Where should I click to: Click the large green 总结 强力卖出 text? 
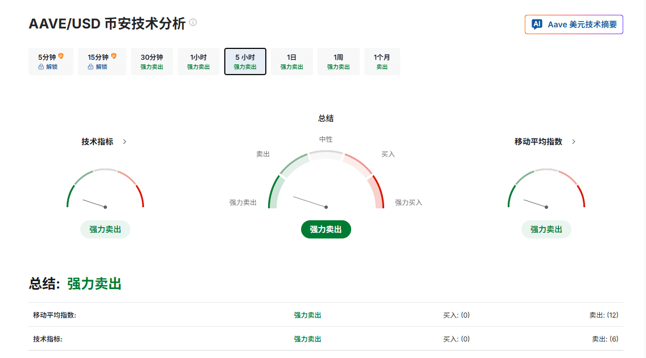point(94,284)
